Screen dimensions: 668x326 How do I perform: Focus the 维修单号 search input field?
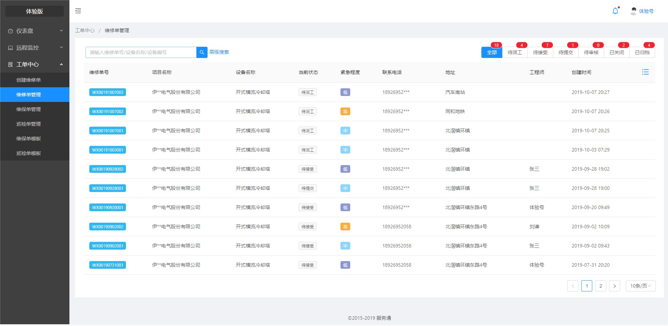click(141, 52)
